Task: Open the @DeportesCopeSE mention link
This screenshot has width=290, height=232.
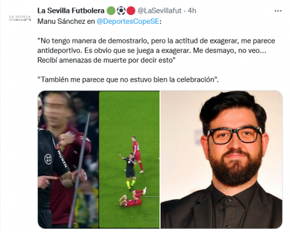Action: pyautogui.click(x=128, y=21)
